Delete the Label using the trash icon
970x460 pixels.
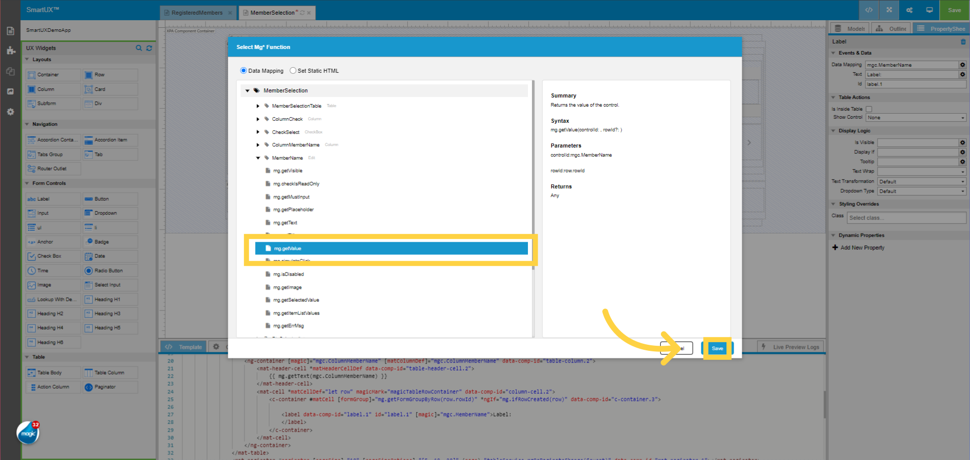(x=963, y=41)
